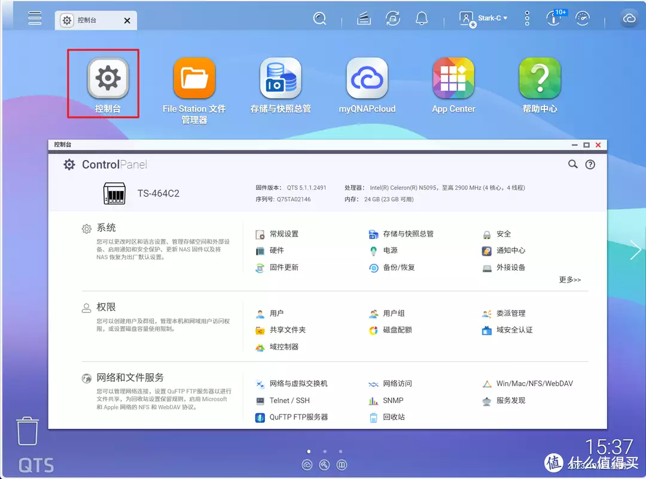The width and height of the screenshot is (646, 479).
Task: Open 服务发现 settings
Action: [x=504, y=400]
